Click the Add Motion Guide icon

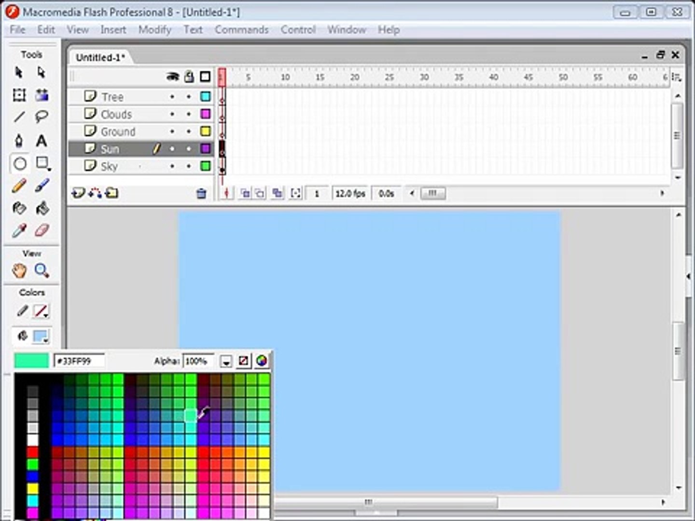point(95,193)
